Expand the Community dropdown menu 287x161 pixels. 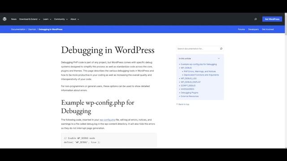click(61, 19)
